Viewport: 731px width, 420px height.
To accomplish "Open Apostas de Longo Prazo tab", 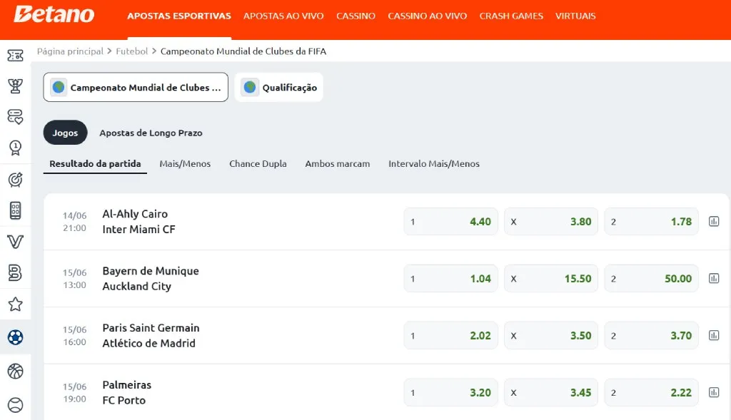I will (151, 133).
